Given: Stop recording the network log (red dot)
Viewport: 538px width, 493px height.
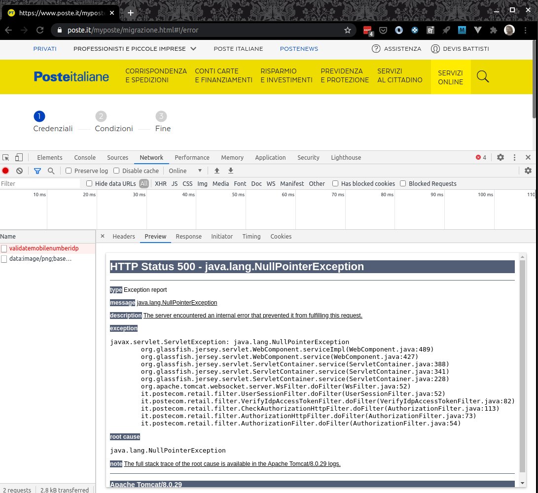Looking at the screenshot, I should tap(5, 171).
